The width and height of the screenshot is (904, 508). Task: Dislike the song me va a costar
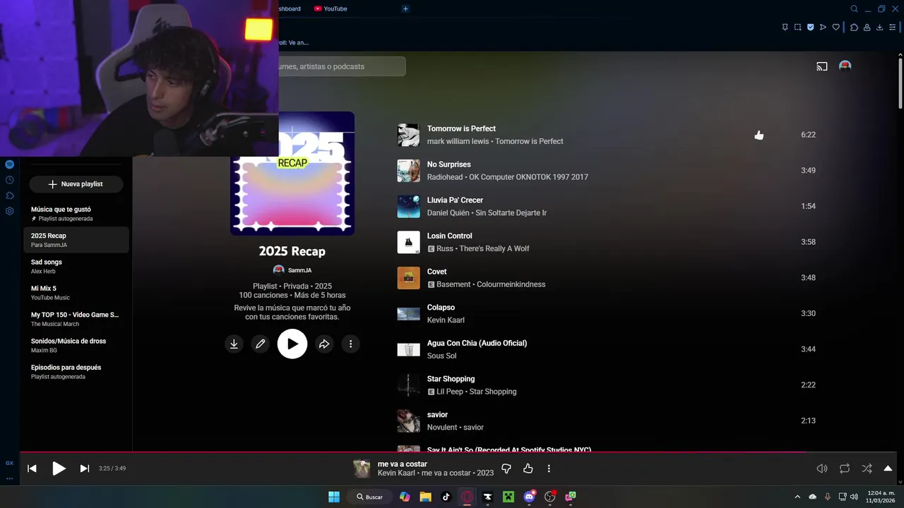coord(506,468)
